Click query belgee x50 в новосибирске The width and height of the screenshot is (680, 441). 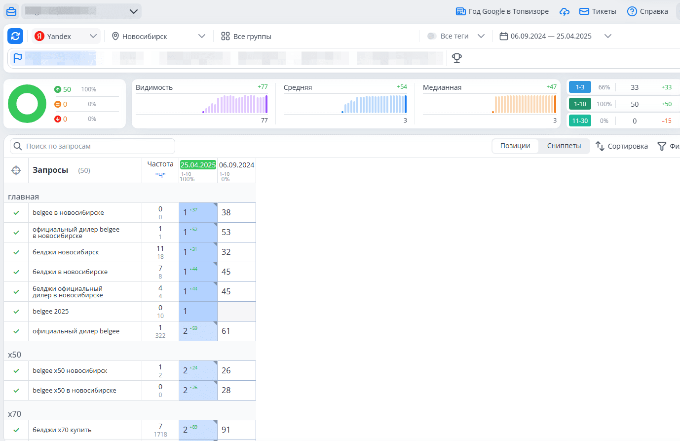75,390
